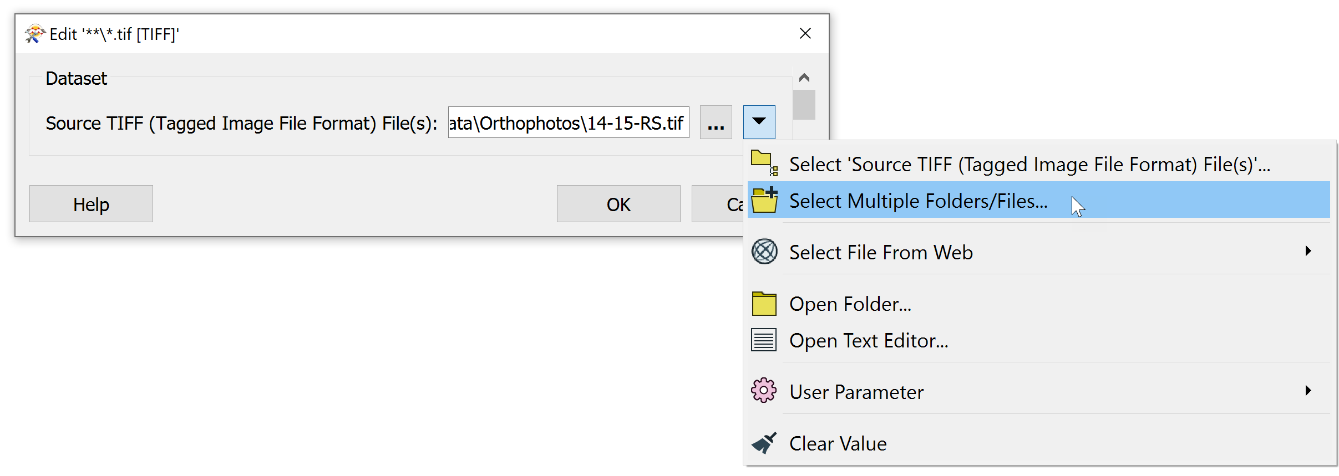
Task: Click the broom icon beside Clear Value
Action: click(x=764, y=443)
